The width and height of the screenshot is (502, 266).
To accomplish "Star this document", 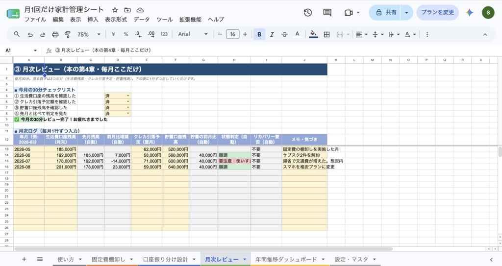I will [x=115, y=10].
